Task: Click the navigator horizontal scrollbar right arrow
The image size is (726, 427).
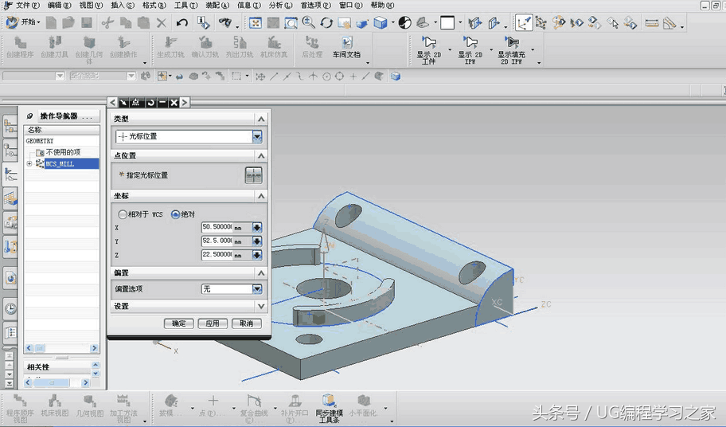Action: 94,348
